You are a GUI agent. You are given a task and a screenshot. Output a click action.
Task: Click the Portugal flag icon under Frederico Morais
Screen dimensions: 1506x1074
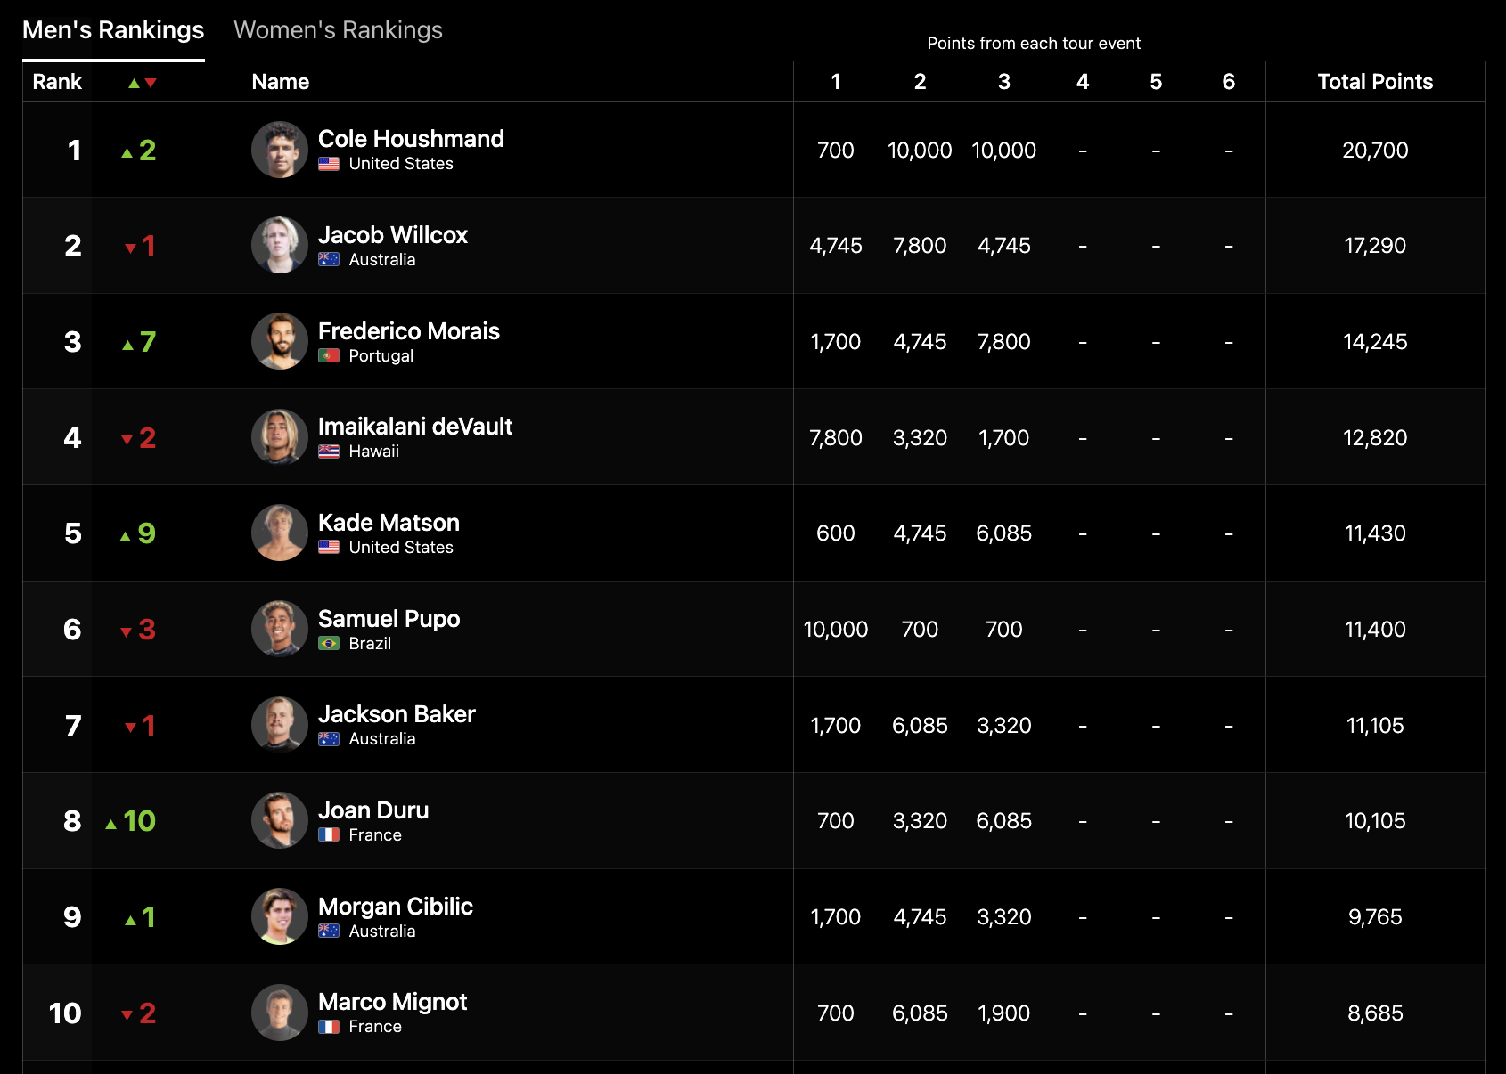[x=329, y=355]
